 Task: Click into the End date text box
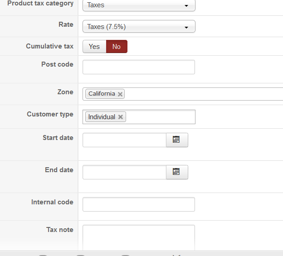[124, 172]
